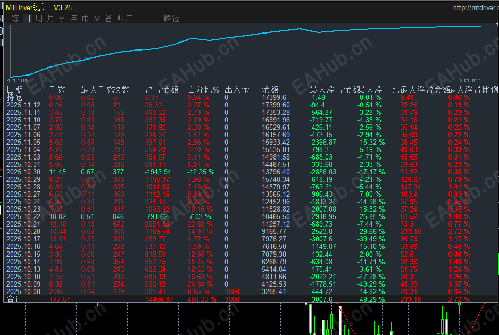Click the 路径 path option
The width and height of the screenshot is (499, 335).
(171, 18)
